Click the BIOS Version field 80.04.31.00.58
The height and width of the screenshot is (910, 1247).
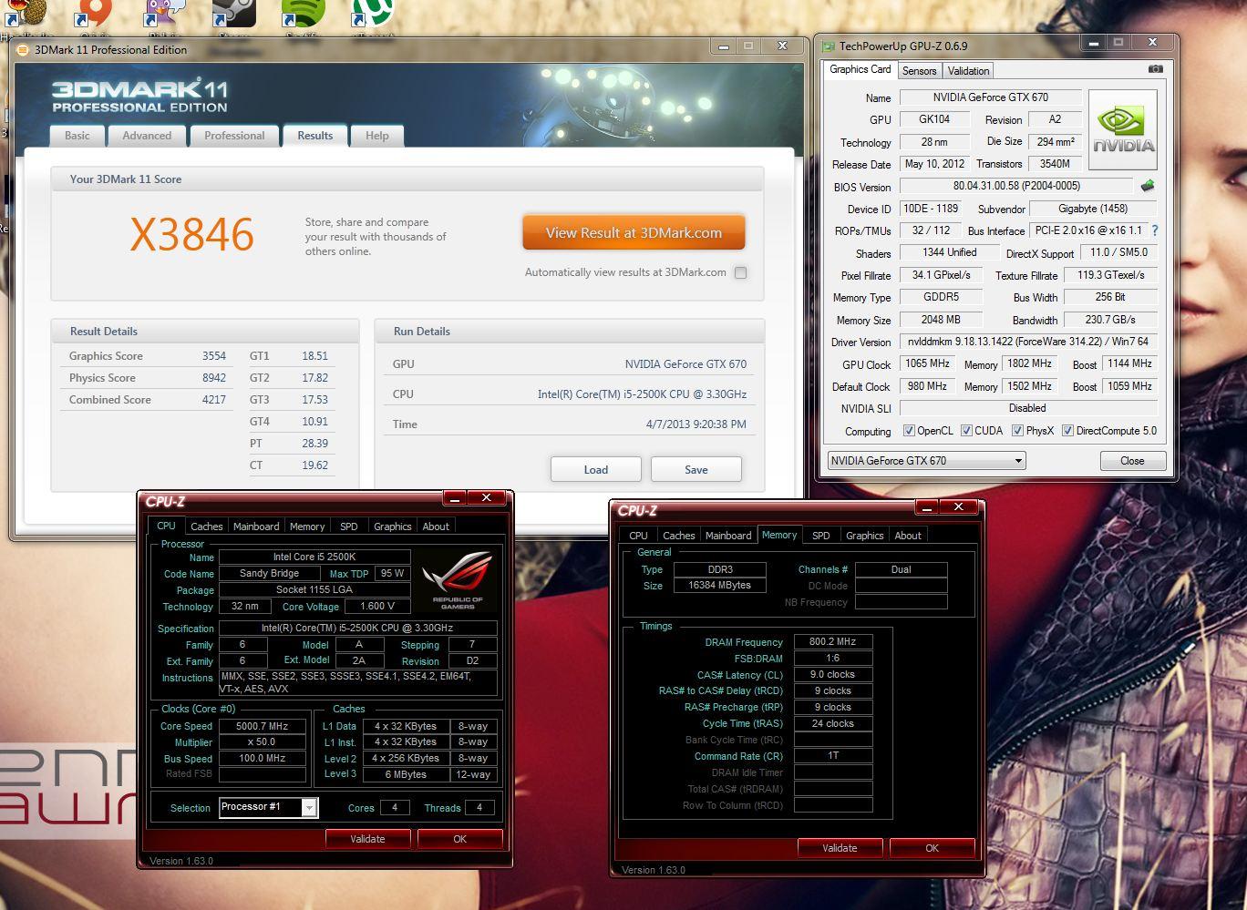1016,186
